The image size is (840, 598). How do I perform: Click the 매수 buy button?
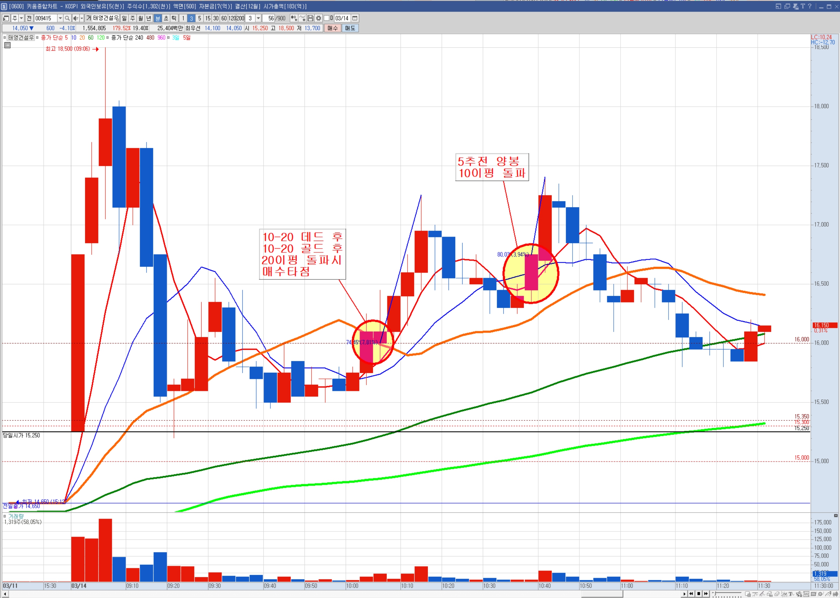[332, 28]
